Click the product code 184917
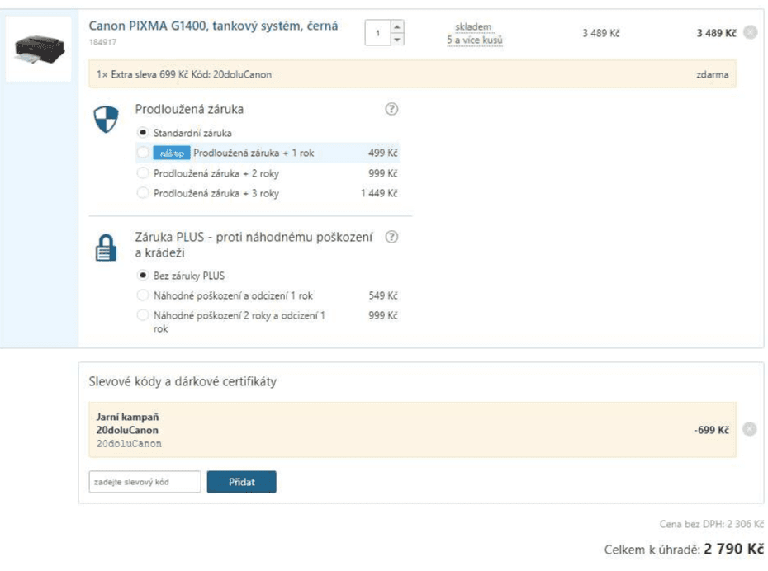Image resolution: width=768 pixels, height=571 pixels. (103, 42)
